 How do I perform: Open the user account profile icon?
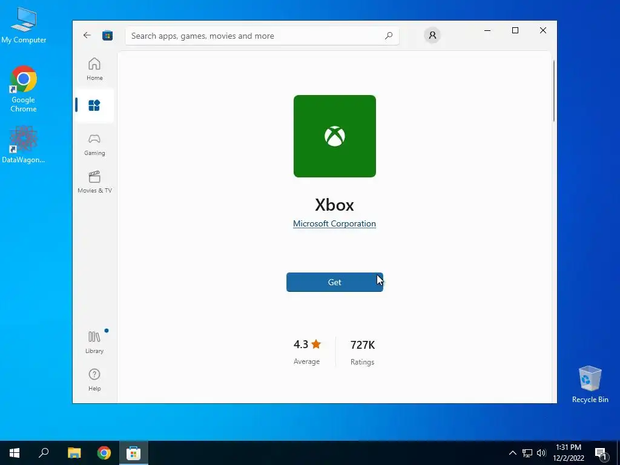[432, 35]
